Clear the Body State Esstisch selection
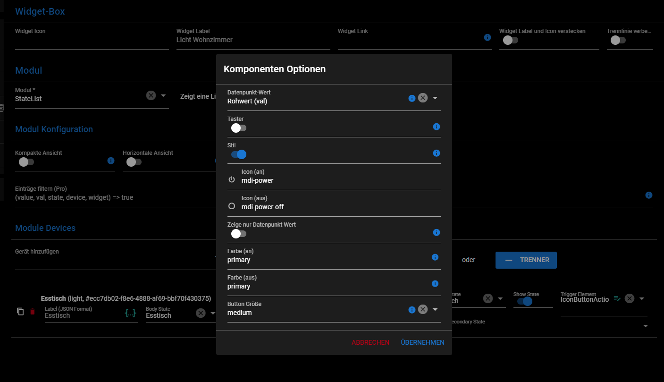Screen dimensions: 664x382 201,313
